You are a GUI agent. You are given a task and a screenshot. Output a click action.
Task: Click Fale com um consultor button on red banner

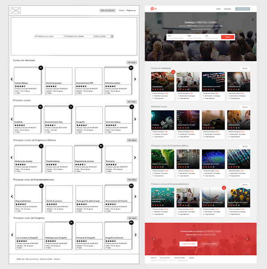(x=209, y=244)
